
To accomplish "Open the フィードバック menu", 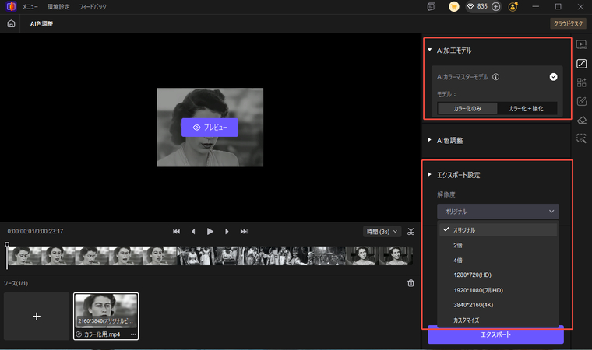I will click(x=93, y=7).
